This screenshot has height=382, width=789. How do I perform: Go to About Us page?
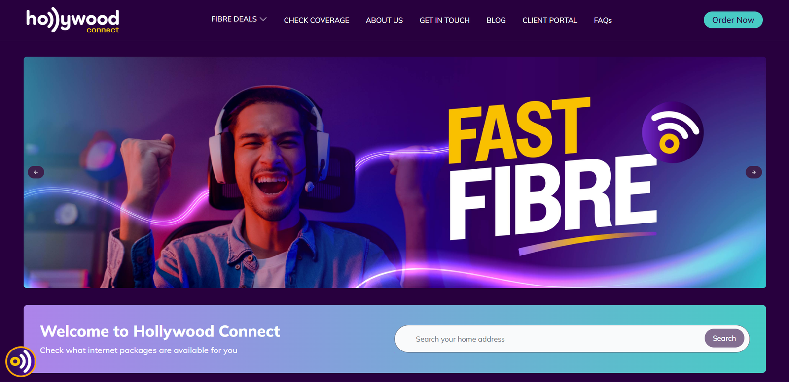[x=384, y=20]
